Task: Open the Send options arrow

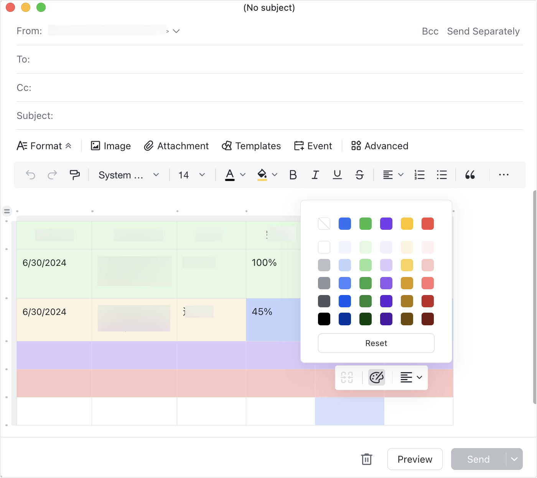Action: coord(514,459)
